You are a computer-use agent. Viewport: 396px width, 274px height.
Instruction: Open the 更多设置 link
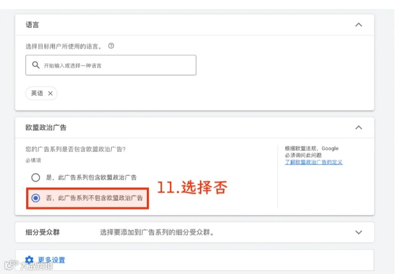[52, 260]
